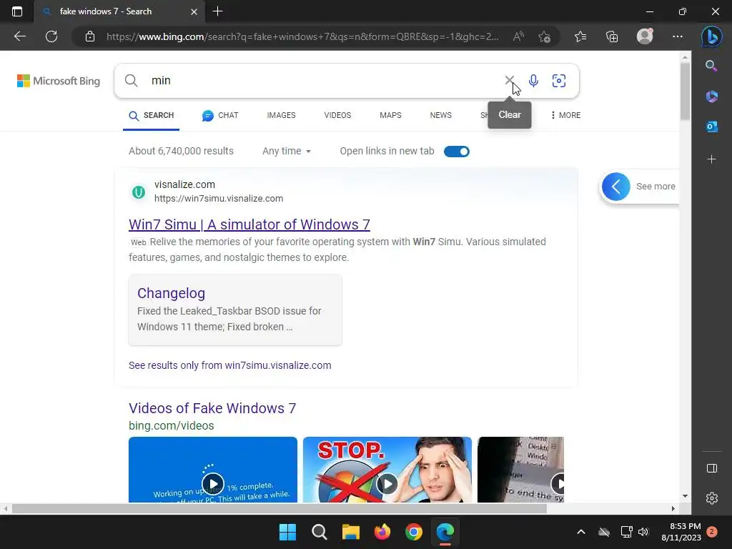Open Read aloud in address bar
The height and width of the screenshot is (549, 732).
coord(518,36)
